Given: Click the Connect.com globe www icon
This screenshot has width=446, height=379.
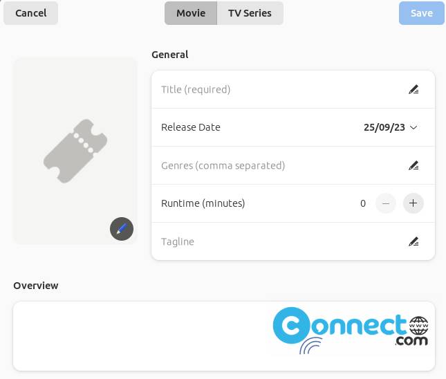Looking at the screenshot, I should (x=419, y=326).
